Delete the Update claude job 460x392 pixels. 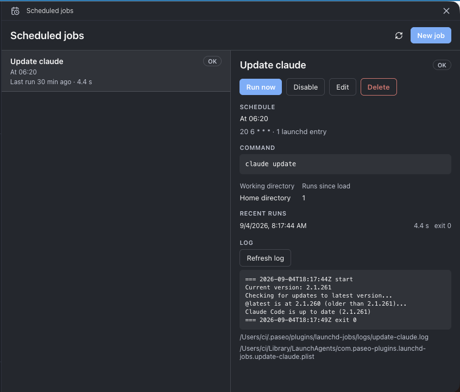(x=379, y=87)
